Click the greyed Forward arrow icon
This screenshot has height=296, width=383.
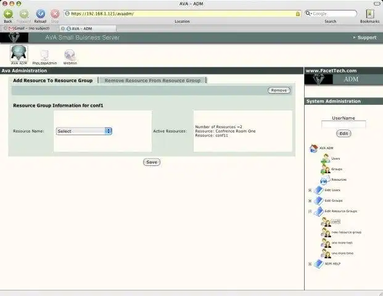pos(24,14)
